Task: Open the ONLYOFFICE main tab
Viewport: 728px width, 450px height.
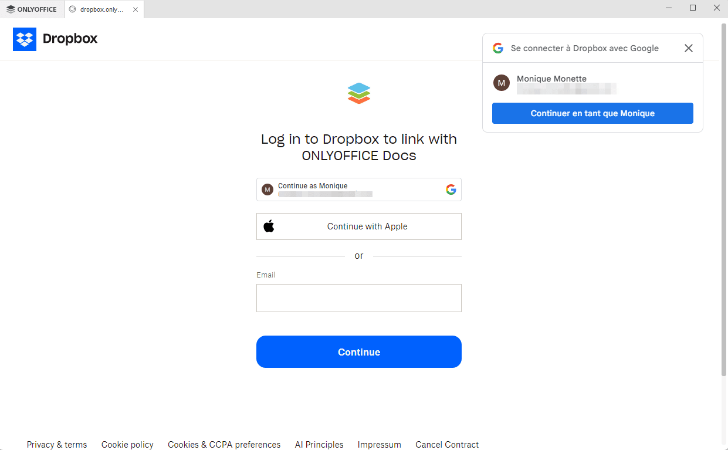Action: point(32,9)
